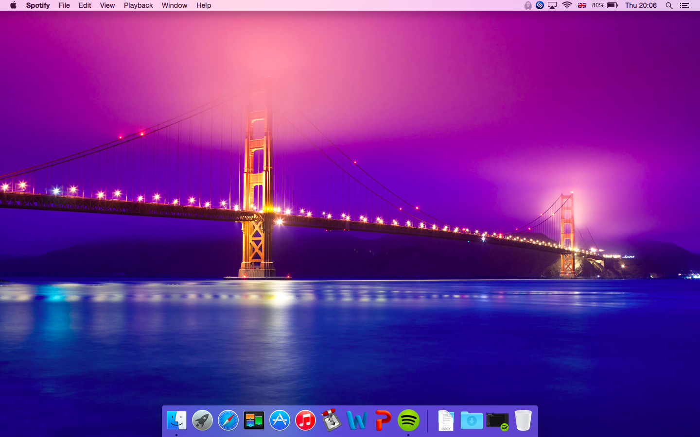This screenshot has width=700, height=437.
Task: Open the File menu
Action: [x=64, y=5]
